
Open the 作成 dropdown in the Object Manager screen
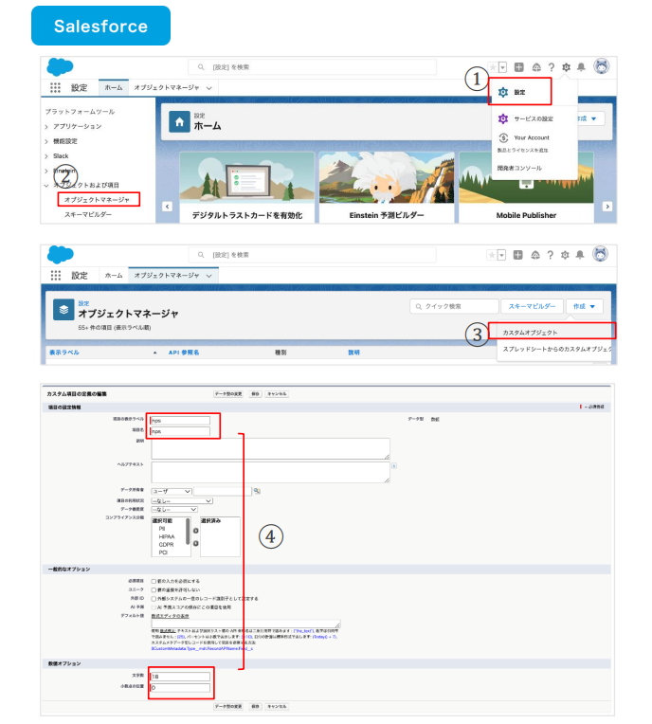pos(585,306)
